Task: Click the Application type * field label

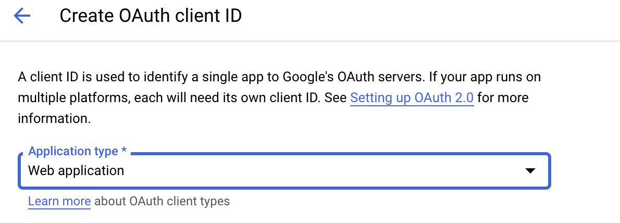Action: click(x=78, y=151)
